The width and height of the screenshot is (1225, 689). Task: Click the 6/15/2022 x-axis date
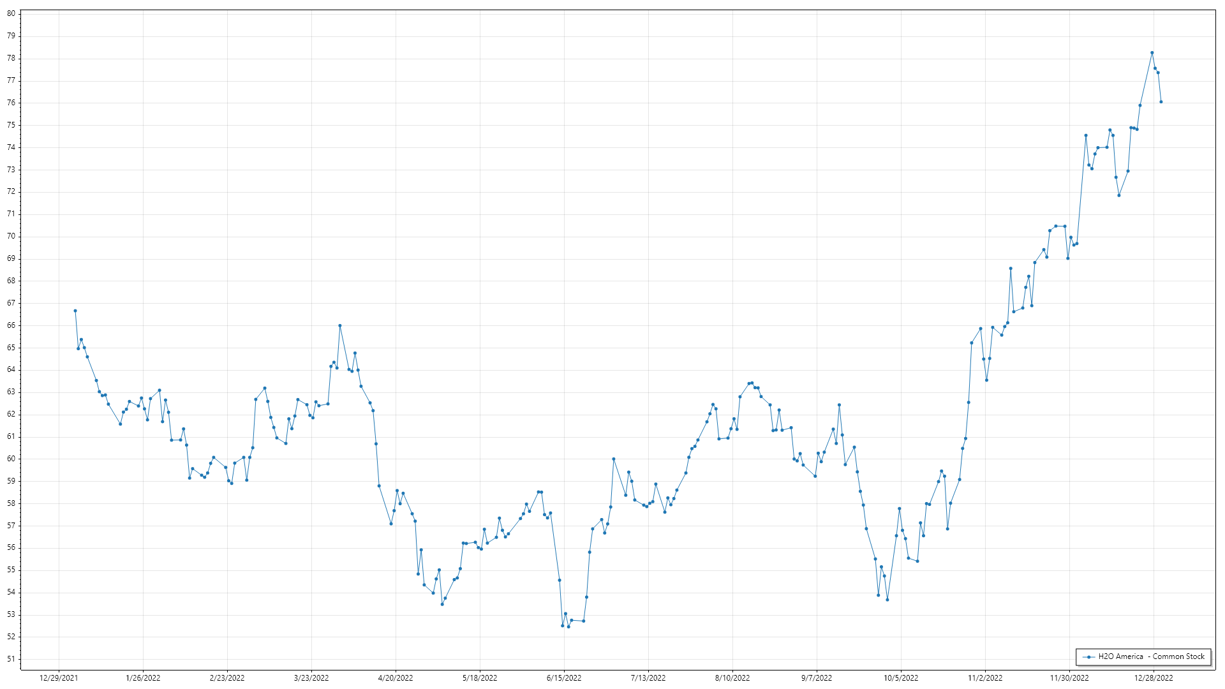tap(564, 678)
